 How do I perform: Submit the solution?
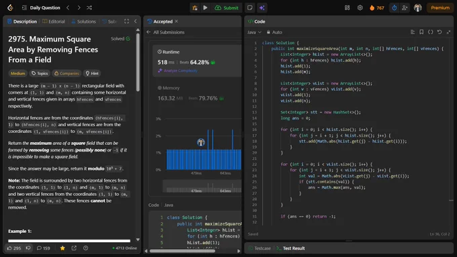[x=226, y=8]
